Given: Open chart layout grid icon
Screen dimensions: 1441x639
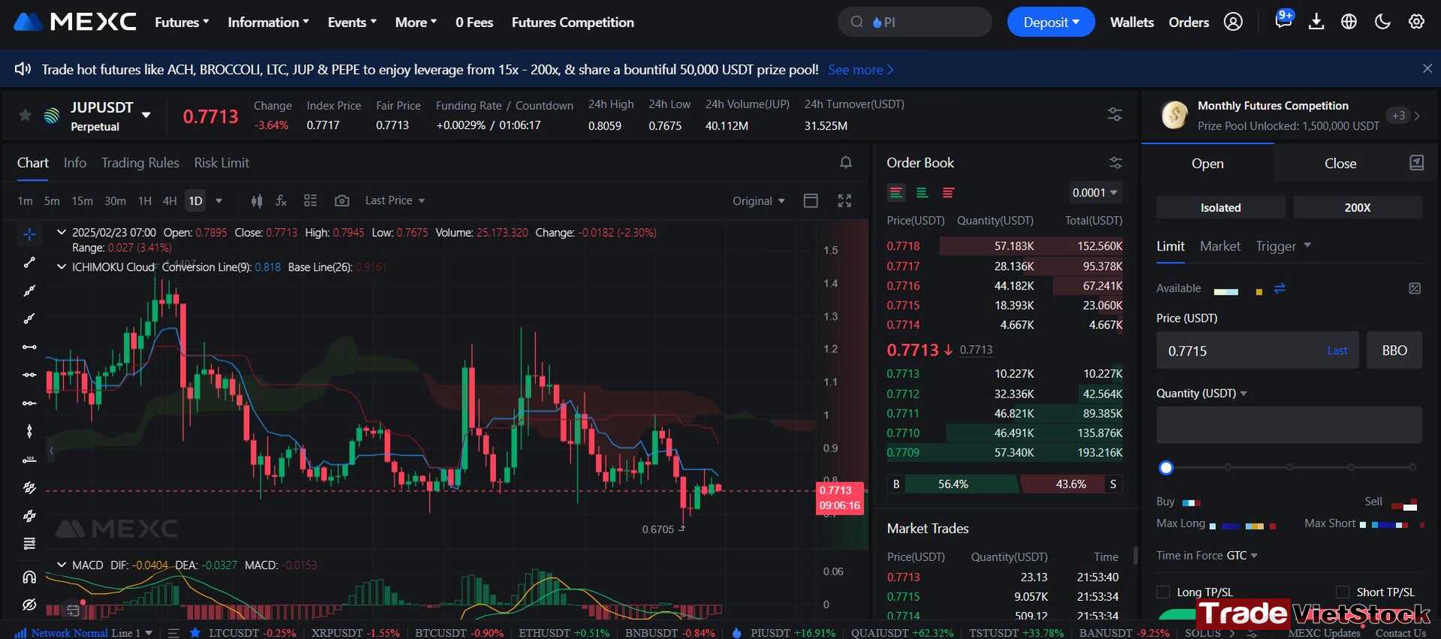Looking at the screenshot, I should 310,200.
